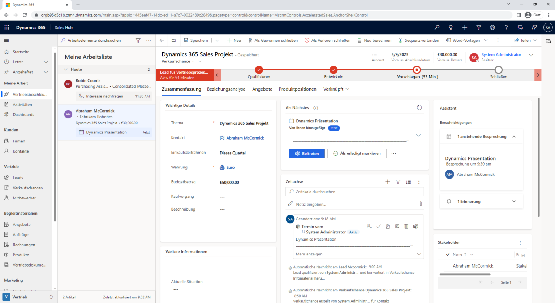Expand the 1 Erinnerung section
The height and width of the screenshot is (303, 555).
click(514, 202)
